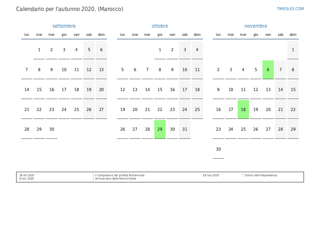Click the settembre month heading
320x226 pixels.
64,26
